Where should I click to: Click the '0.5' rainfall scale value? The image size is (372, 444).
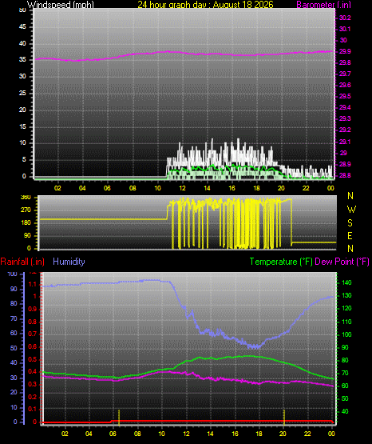coord(33,359)
